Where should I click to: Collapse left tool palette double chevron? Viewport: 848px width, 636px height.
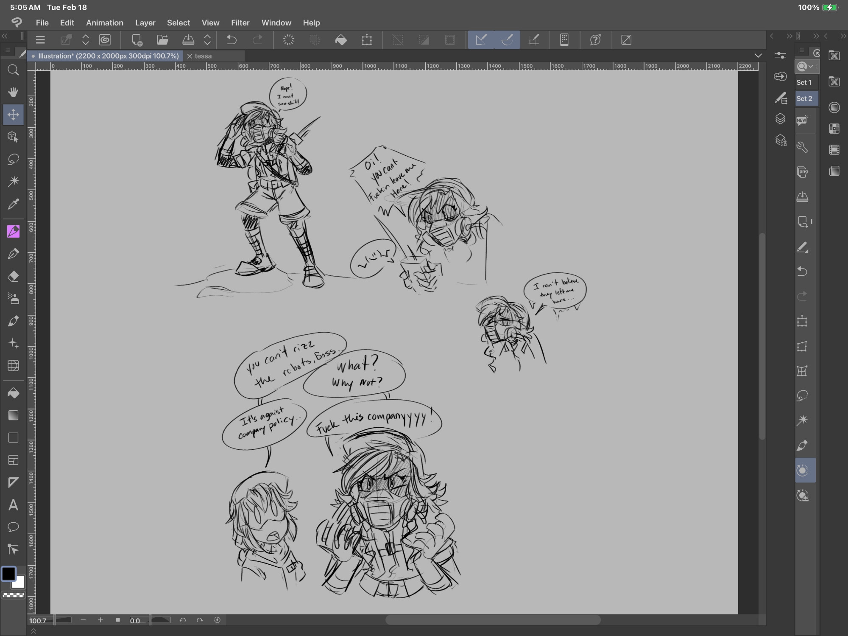5,36
